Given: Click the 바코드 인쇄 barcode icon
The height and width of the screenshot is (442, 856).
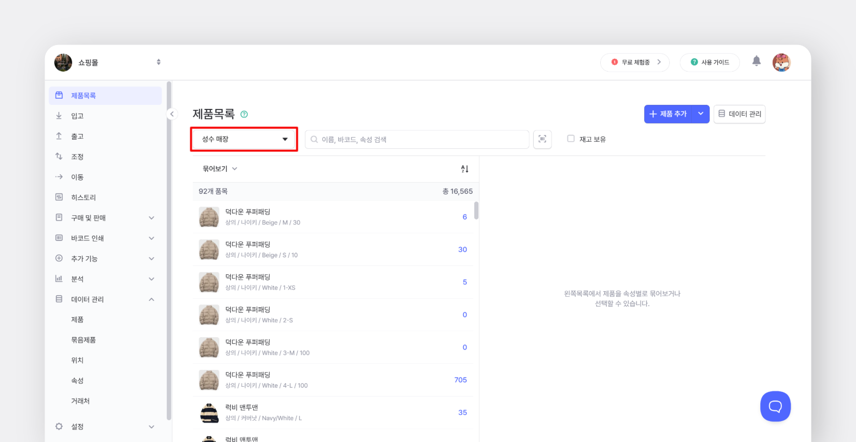Looking at the screenshot, I should [x=59, y=238].
